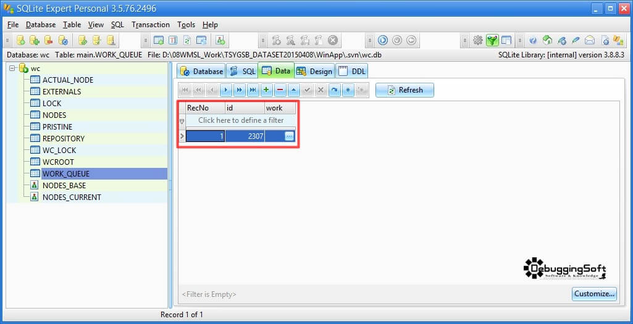Open database settings via gear-database icon
This screenshot has width=633, height=324.
pos(63,40)
